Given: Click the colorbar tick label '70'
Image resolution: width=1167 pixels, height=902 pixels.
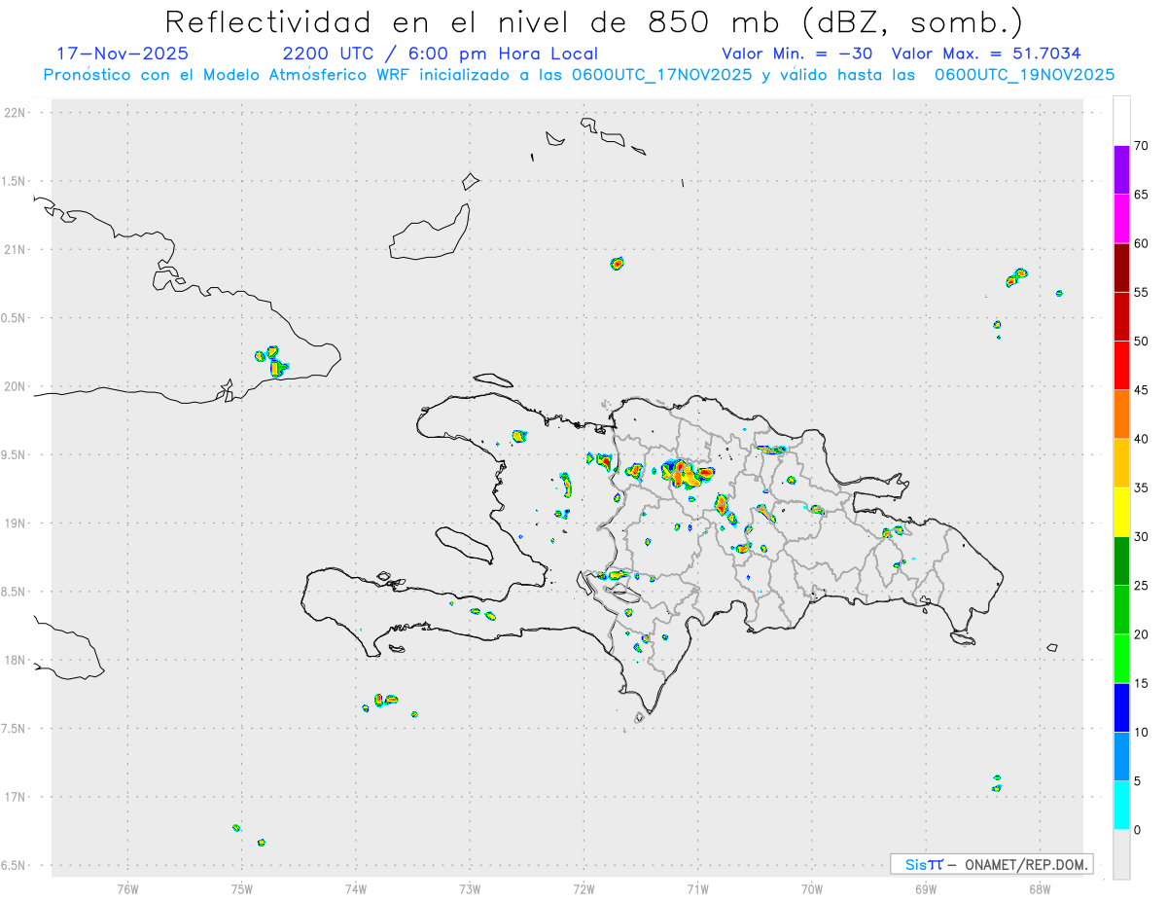Looking at the screenshot, I should 1141,146.
